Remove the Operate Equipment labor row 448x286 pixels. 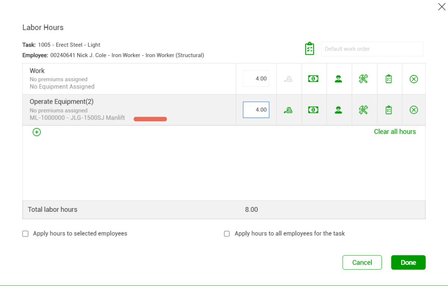(414, 110)
